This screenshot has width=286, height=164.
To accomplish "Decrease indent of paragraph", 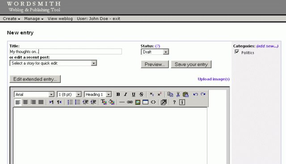I will click(x=85, y=102).
